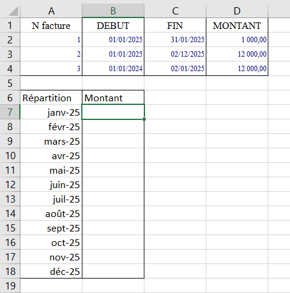Select the cell containing 01/01/2024
The image size is (290, 293).
(113, 69)
